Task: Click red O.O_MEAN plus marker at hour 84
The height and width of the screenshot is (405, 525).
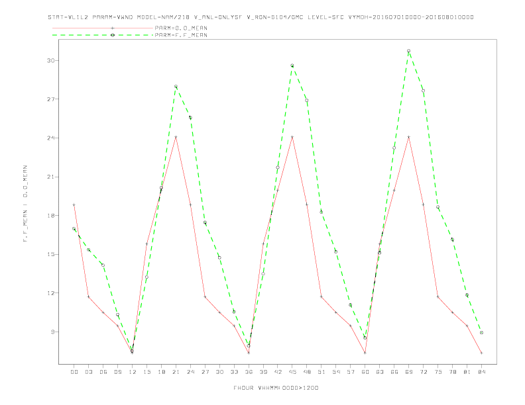Action: [481, 353]
